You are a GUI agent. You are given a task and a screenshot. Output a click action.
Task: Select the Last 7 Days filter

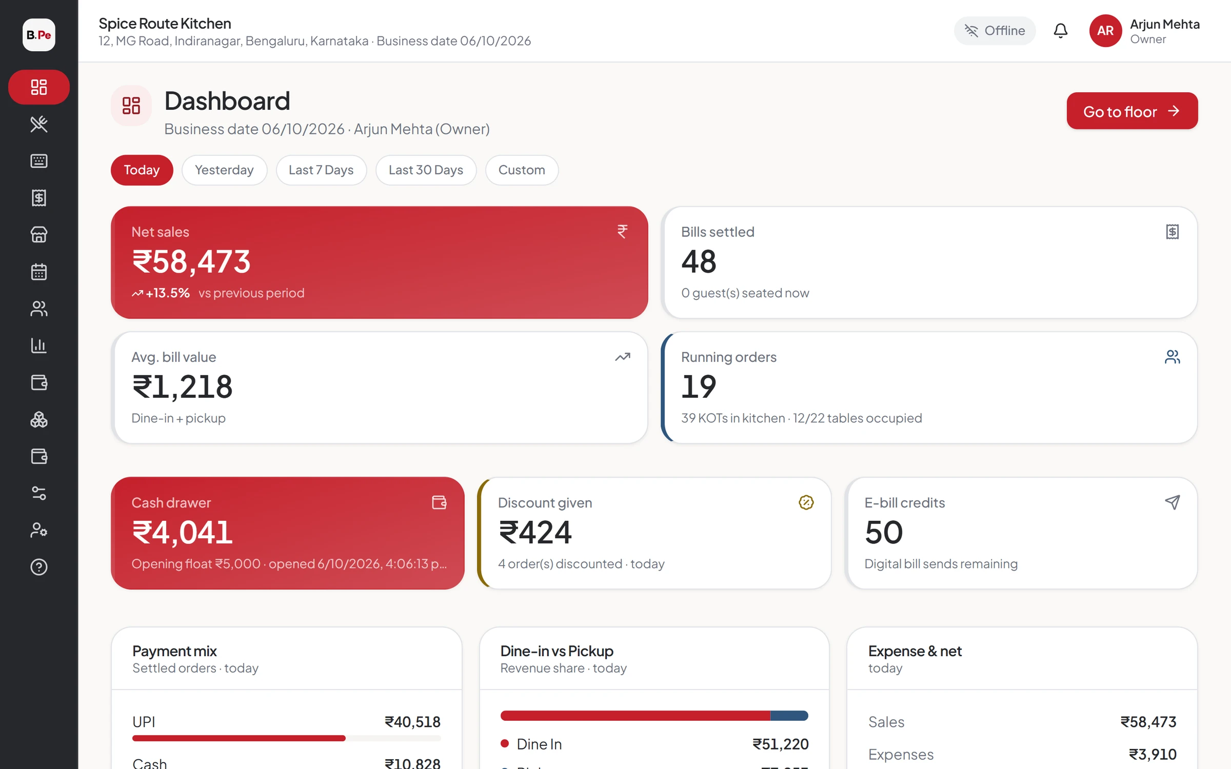click(x=321, y=170)
